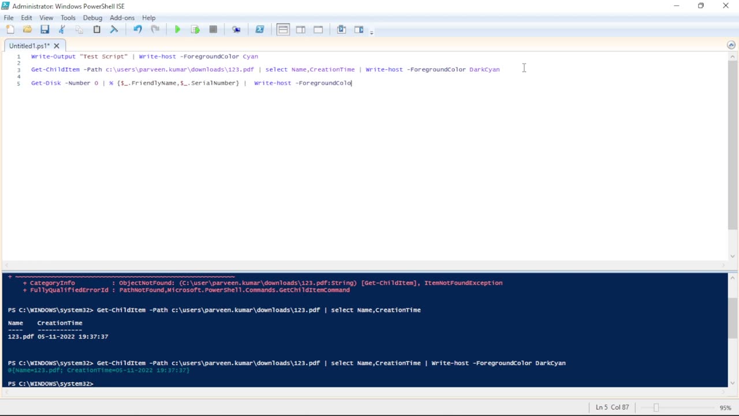Open the Help menu

coord(149,18)
